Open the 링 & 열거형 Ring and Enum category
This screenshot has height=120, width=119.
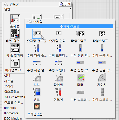(15, 48)
